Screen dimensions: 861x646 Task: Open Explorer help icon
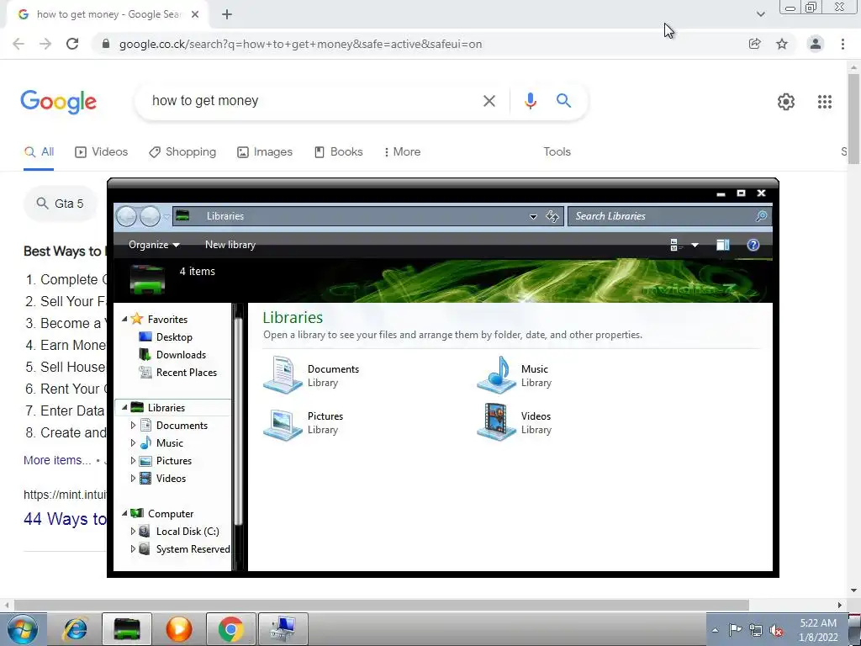pyautogui.click(x=753, y=245)
